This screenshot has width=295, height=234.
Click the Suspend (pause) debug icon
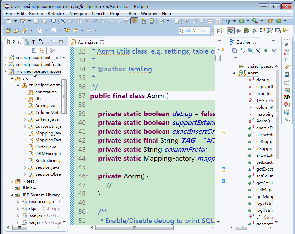tap(79, 21)
